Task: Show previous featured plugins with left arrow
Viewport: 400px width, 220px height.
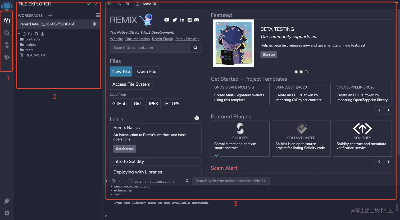Action: [x=379, y=162]
